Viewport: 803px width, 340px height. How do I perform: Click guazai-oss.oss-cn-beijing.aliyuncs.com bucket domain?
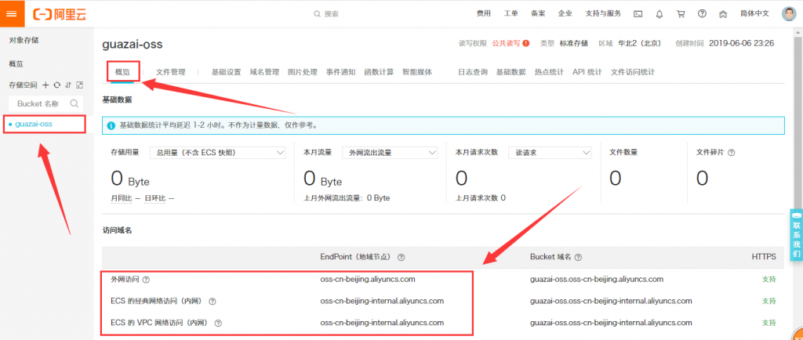click(597, 279)
